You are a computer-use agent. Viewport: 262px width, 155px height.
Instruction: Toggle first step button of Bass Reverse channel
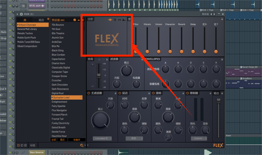[x=52, y=152]
